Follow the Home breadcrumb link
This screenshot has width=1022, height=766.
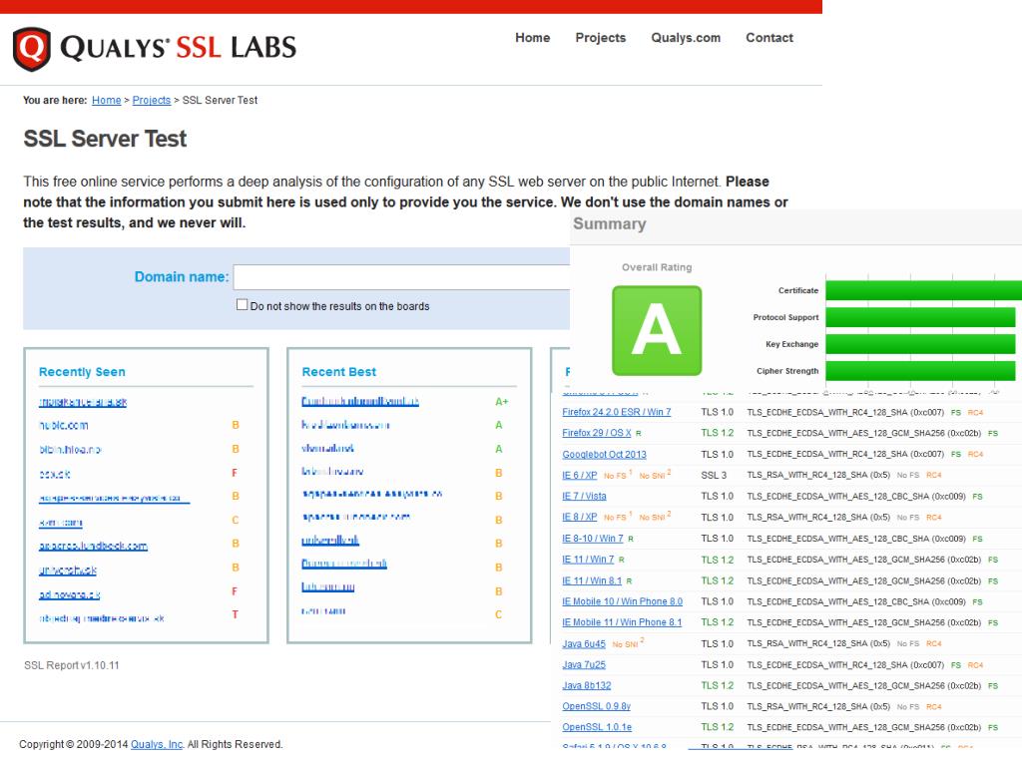point(106,101)
